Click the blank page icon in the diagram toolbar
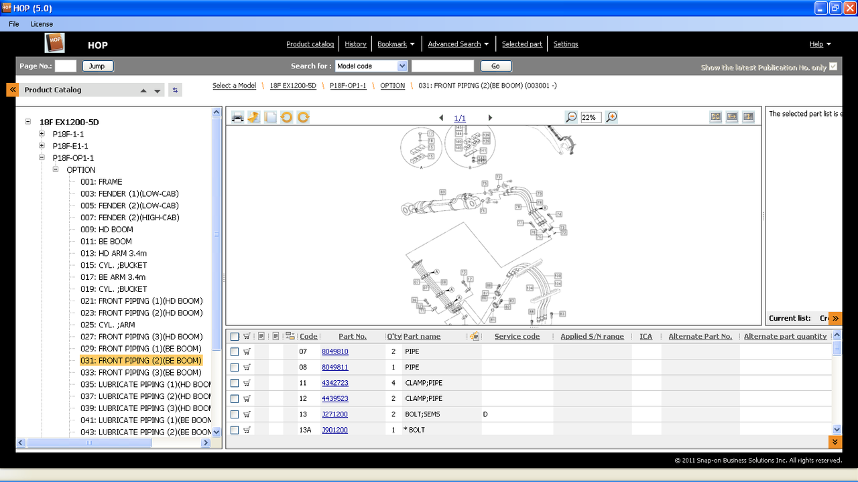Viewport: 858px width, 482px height. (270, 117)
